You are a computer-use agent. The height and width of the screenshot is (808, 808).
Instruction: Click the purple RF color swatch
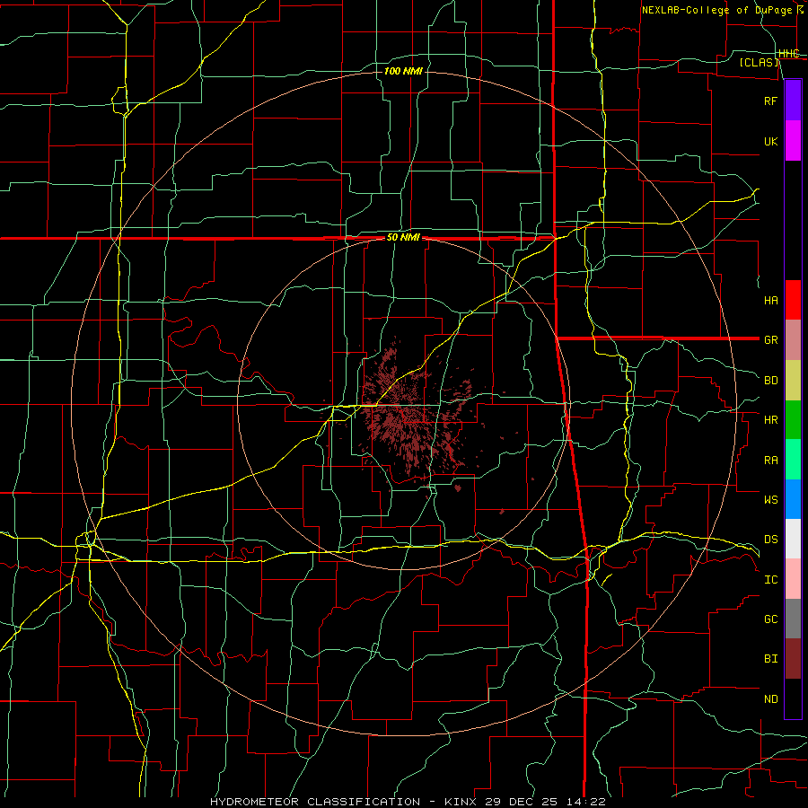tap(793, 101)
